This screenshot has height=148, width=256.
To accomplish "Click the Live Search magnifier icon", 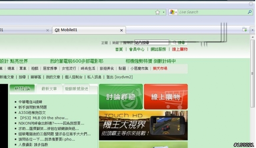I will pos(250,12).
